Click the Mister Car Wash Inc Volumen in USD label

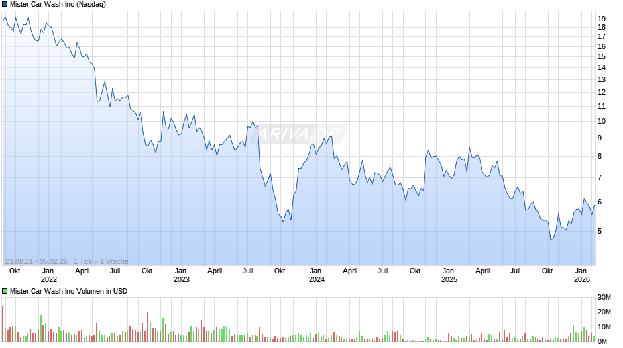68,291
